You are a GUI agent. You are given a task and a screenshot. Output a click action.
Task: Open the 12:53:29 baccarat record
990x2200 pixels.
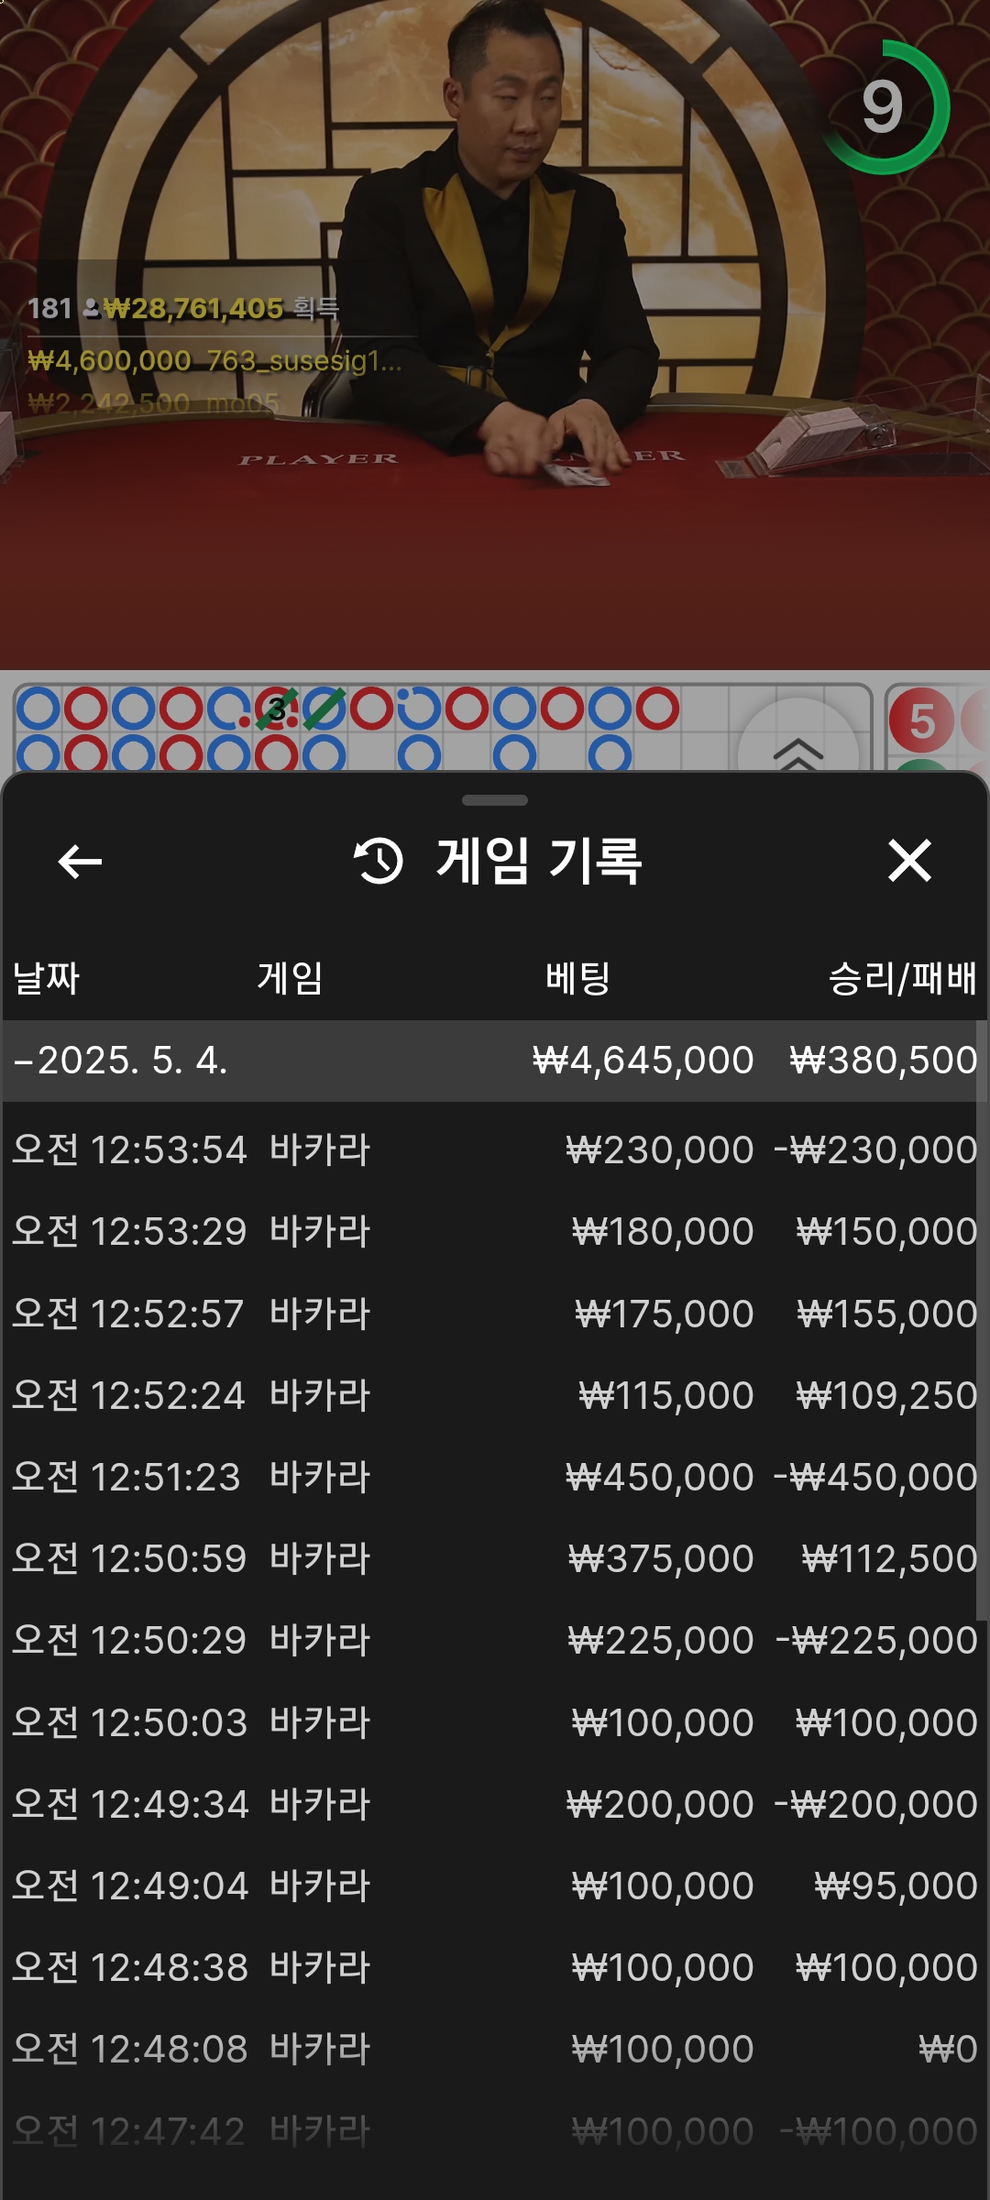coord(494,1231)
